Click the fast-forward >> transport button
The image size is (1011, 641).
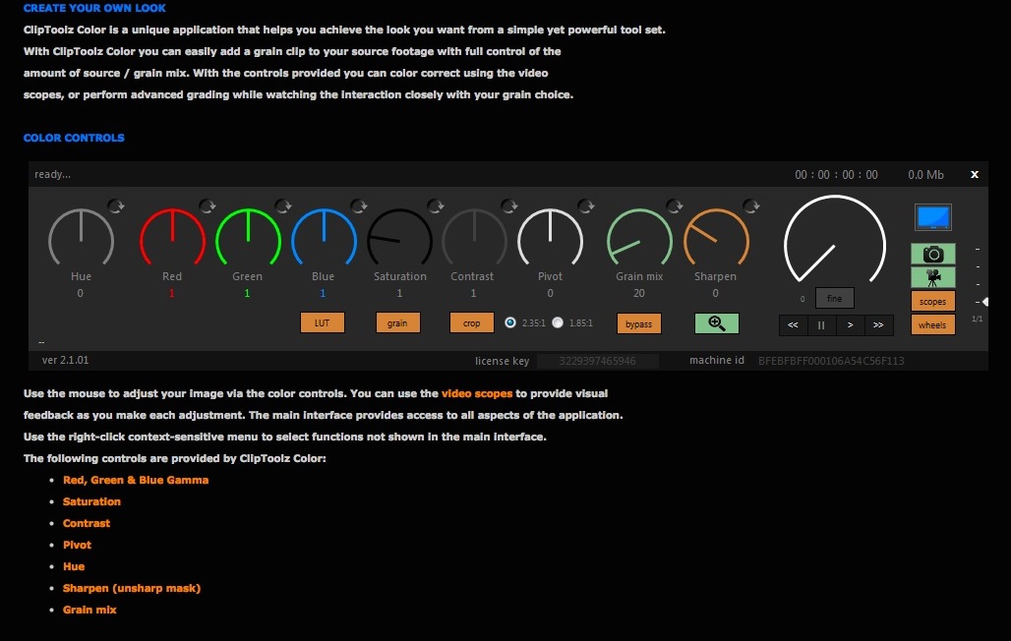tap(879, 325)
